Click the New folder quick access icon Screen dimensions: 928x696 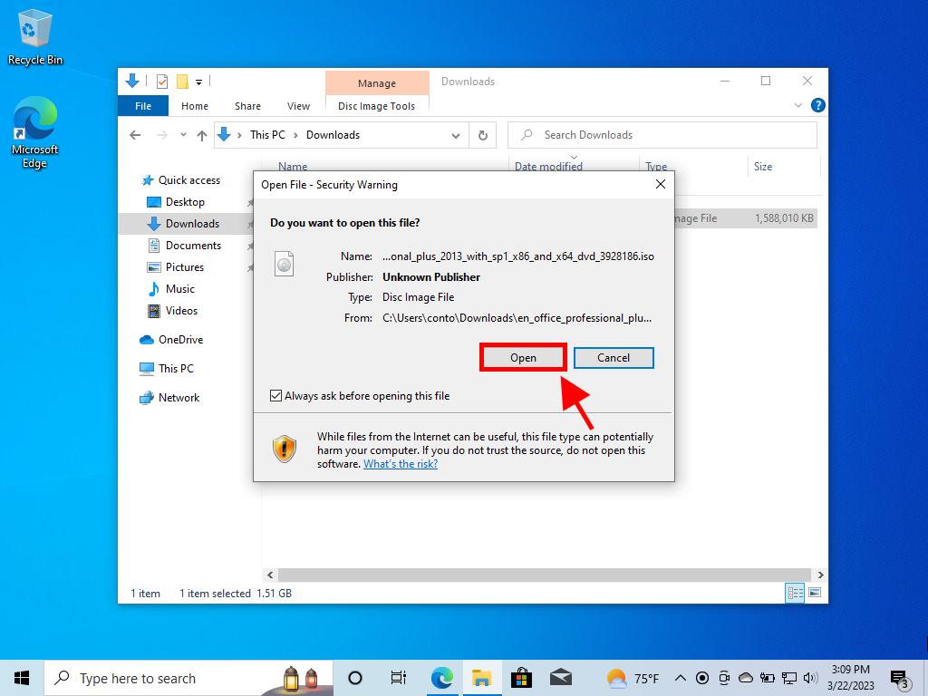coord(182,81)
